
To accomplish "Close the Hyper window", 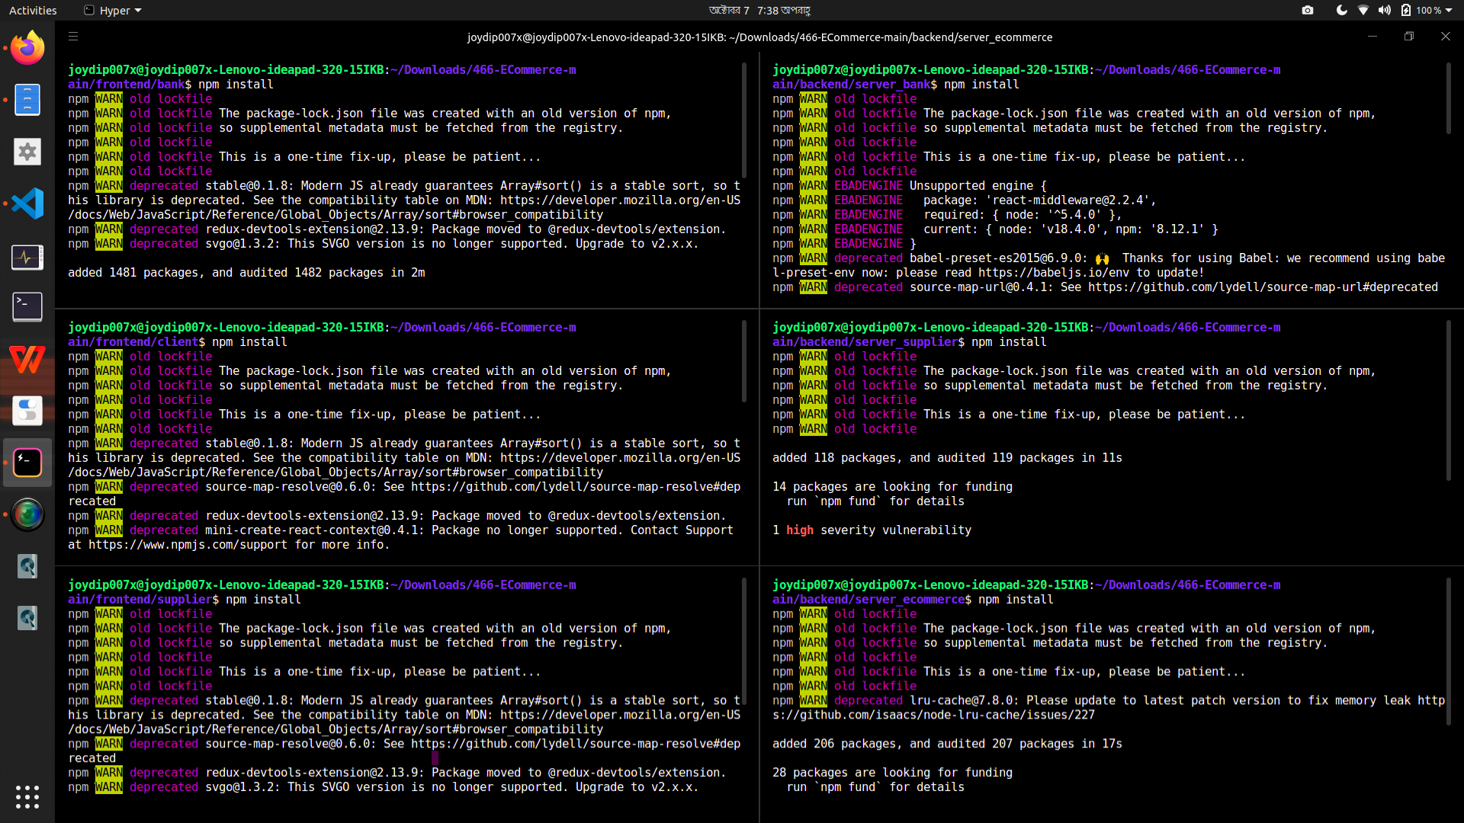I will point(1446,36).
